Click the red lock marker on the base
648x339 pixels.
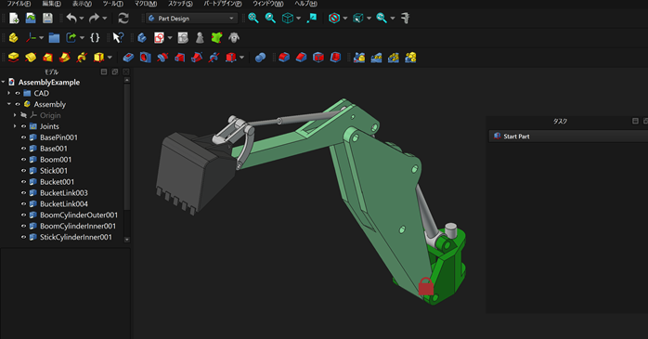point(426,286)
